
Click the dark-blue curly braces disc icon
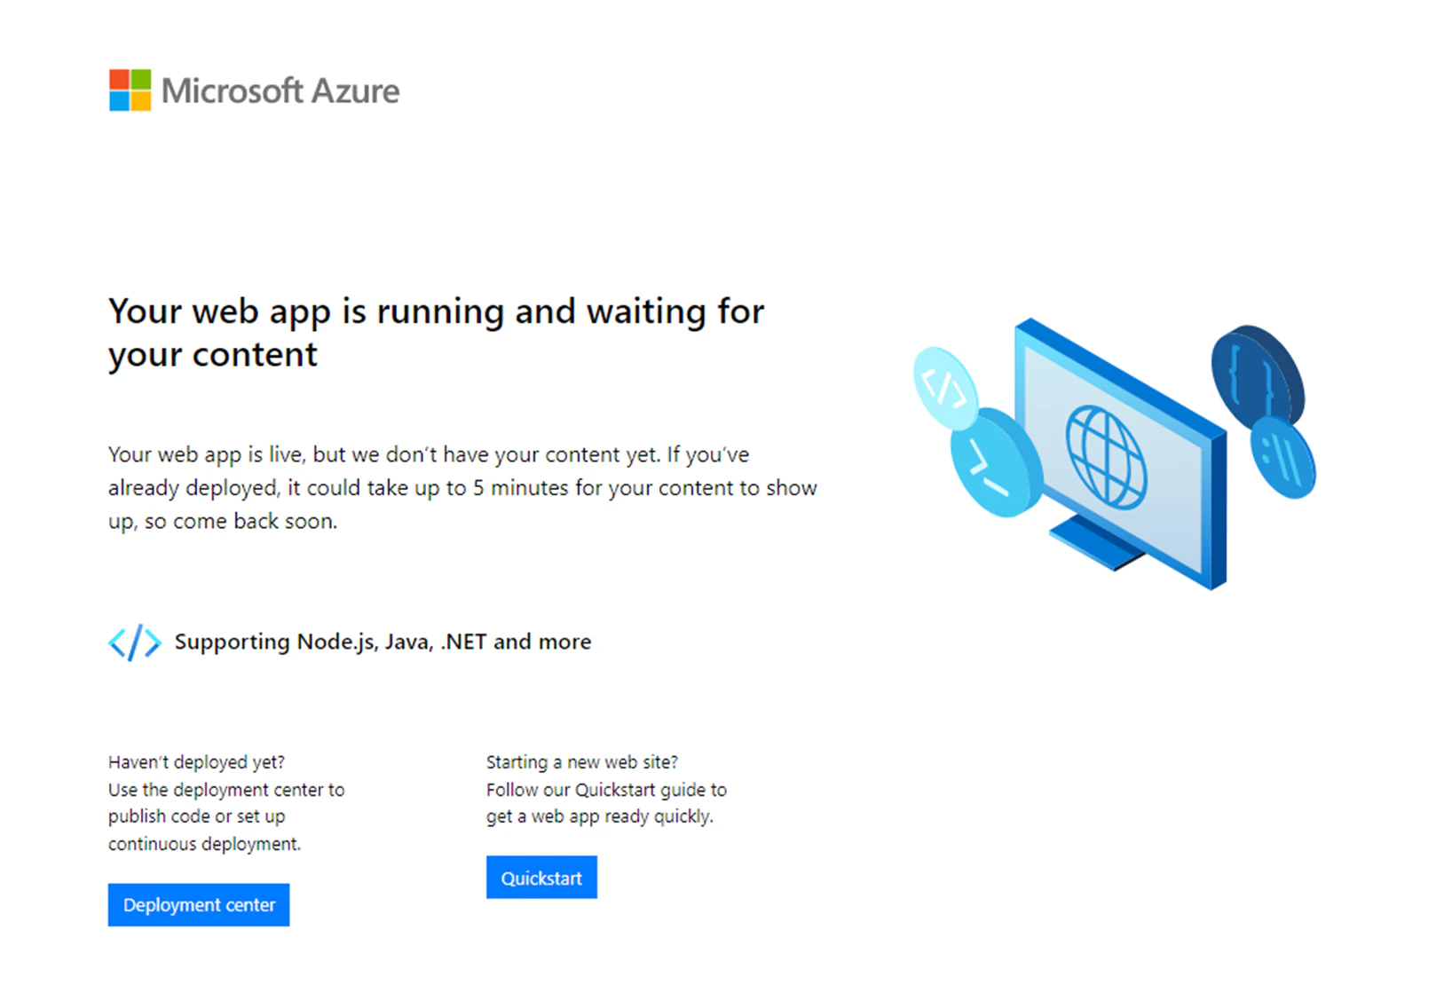(x=1257, y=374)
